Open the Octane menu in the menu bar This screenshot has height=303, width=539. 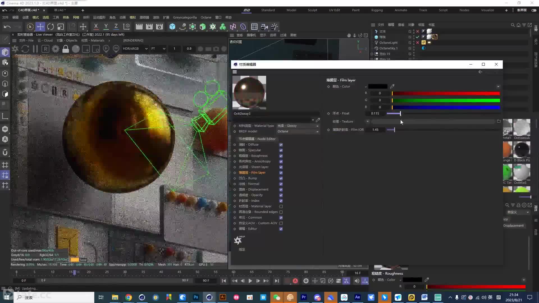[x=206, y=17]
